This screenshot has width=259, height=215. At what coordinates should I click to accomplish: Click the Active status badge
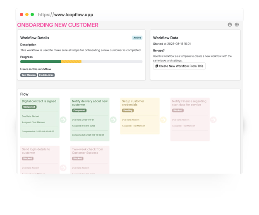click(x=137, y=38)
